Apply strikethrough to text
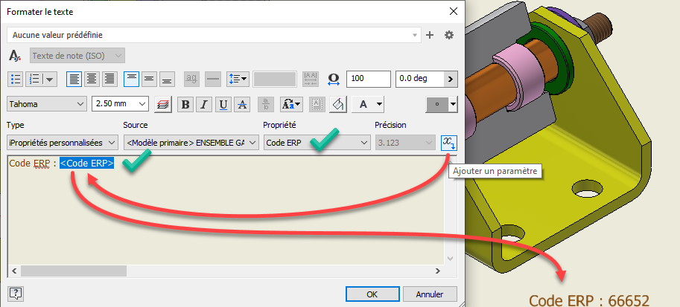 pos(241,104)
